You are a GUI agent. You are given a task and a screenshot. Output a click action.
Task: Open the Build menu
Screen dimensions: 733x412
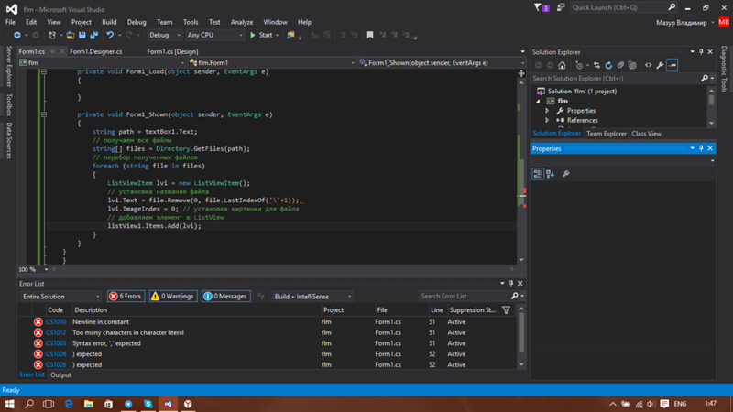coord(109,22)
